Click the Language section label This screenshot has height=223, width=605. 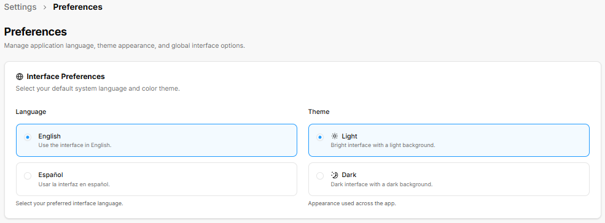tap(31, 112)
